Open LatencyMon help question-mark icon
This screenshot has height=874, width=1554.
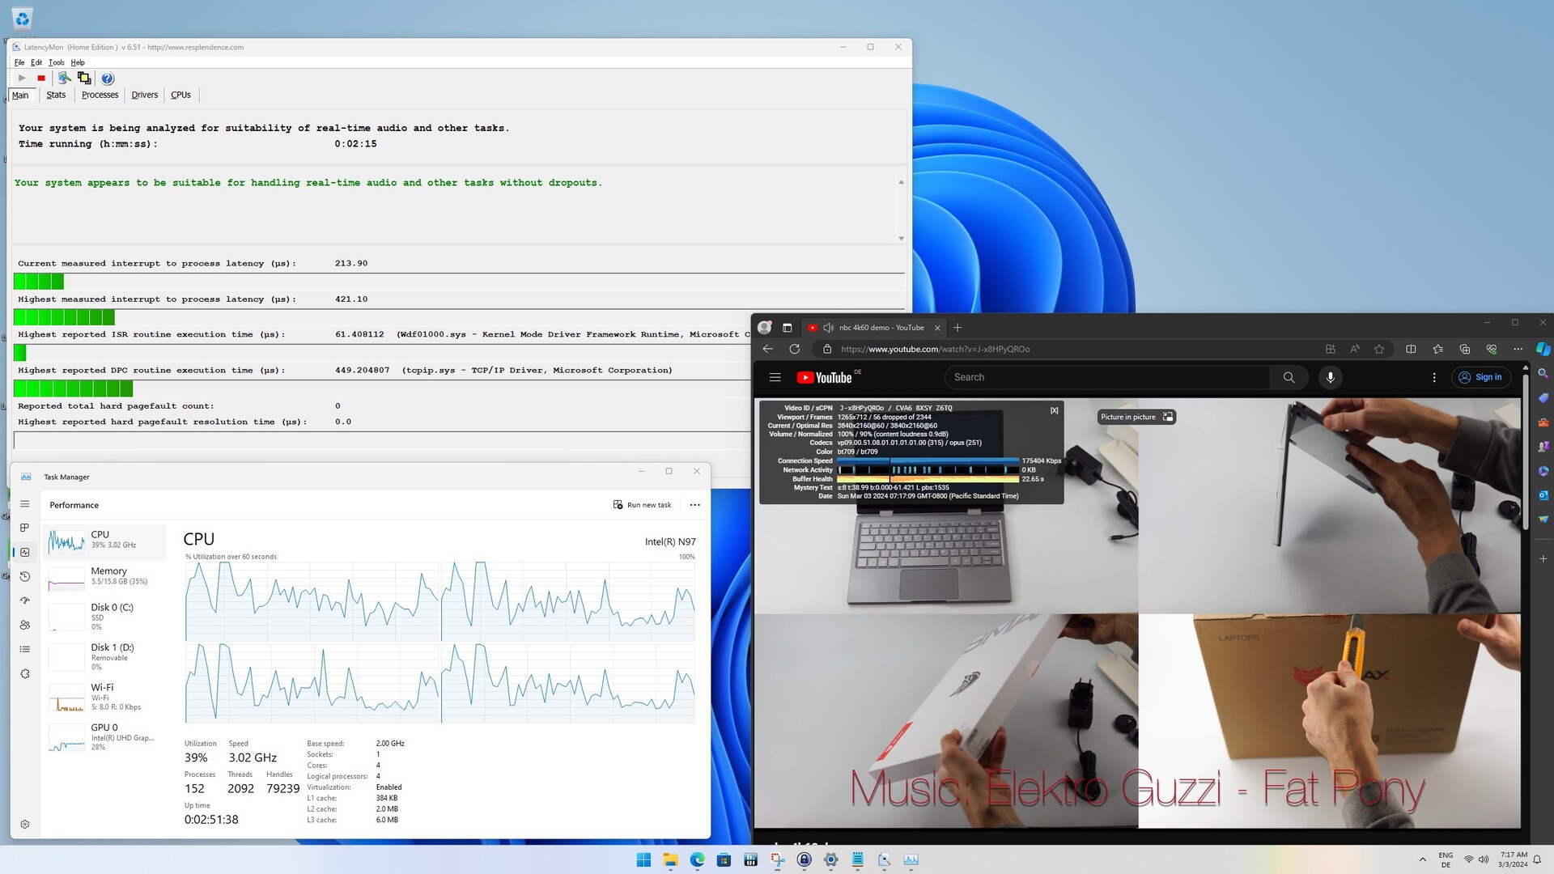click(x=107, y=78)
